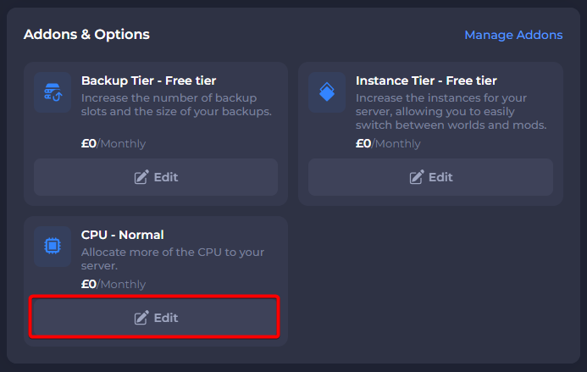587x372 pixels.
Task: Click the pencil icon on Backup Tier's Edit
Action: point(141,177)
